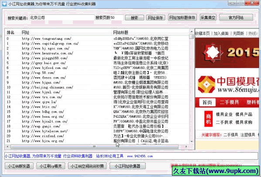The image size is (261, 177).
Task: Select row with www.capitalgroup.com.cn URL
Action: [97, 44]
